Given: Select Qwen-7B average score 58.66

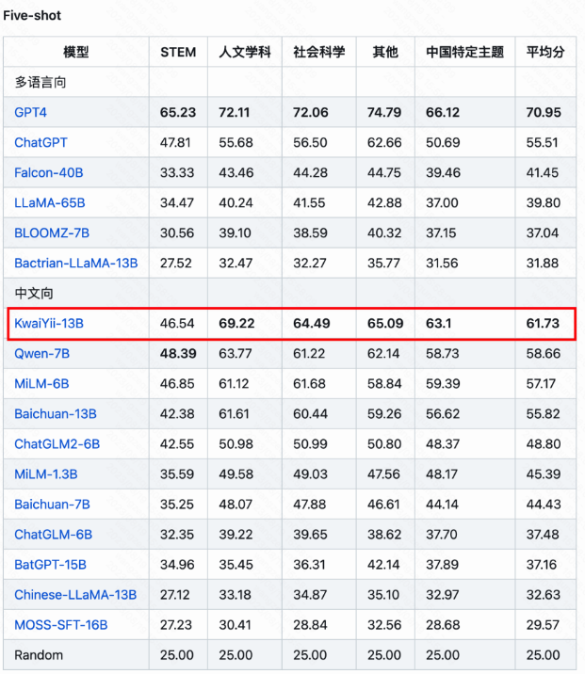Looking at the screenshot, I should click(x=544, y=353).
